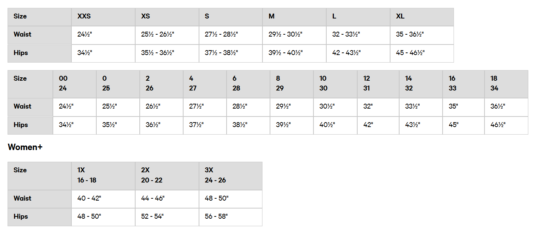Click the 44 - 46" waist cell under 2X
Viewport: 537px width, 230px height.
(x=167, y=199)
